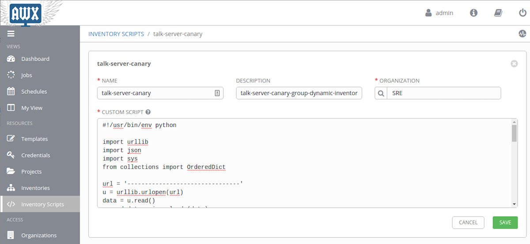Click the Inventories sitemap icon

coord(11,188)
